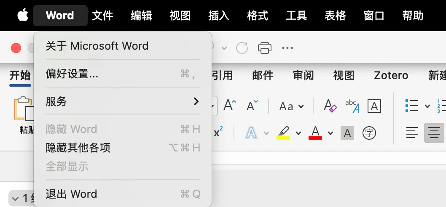446x207 pixels.
Task: Open the 编辑 menu
Action: point(141,15)
